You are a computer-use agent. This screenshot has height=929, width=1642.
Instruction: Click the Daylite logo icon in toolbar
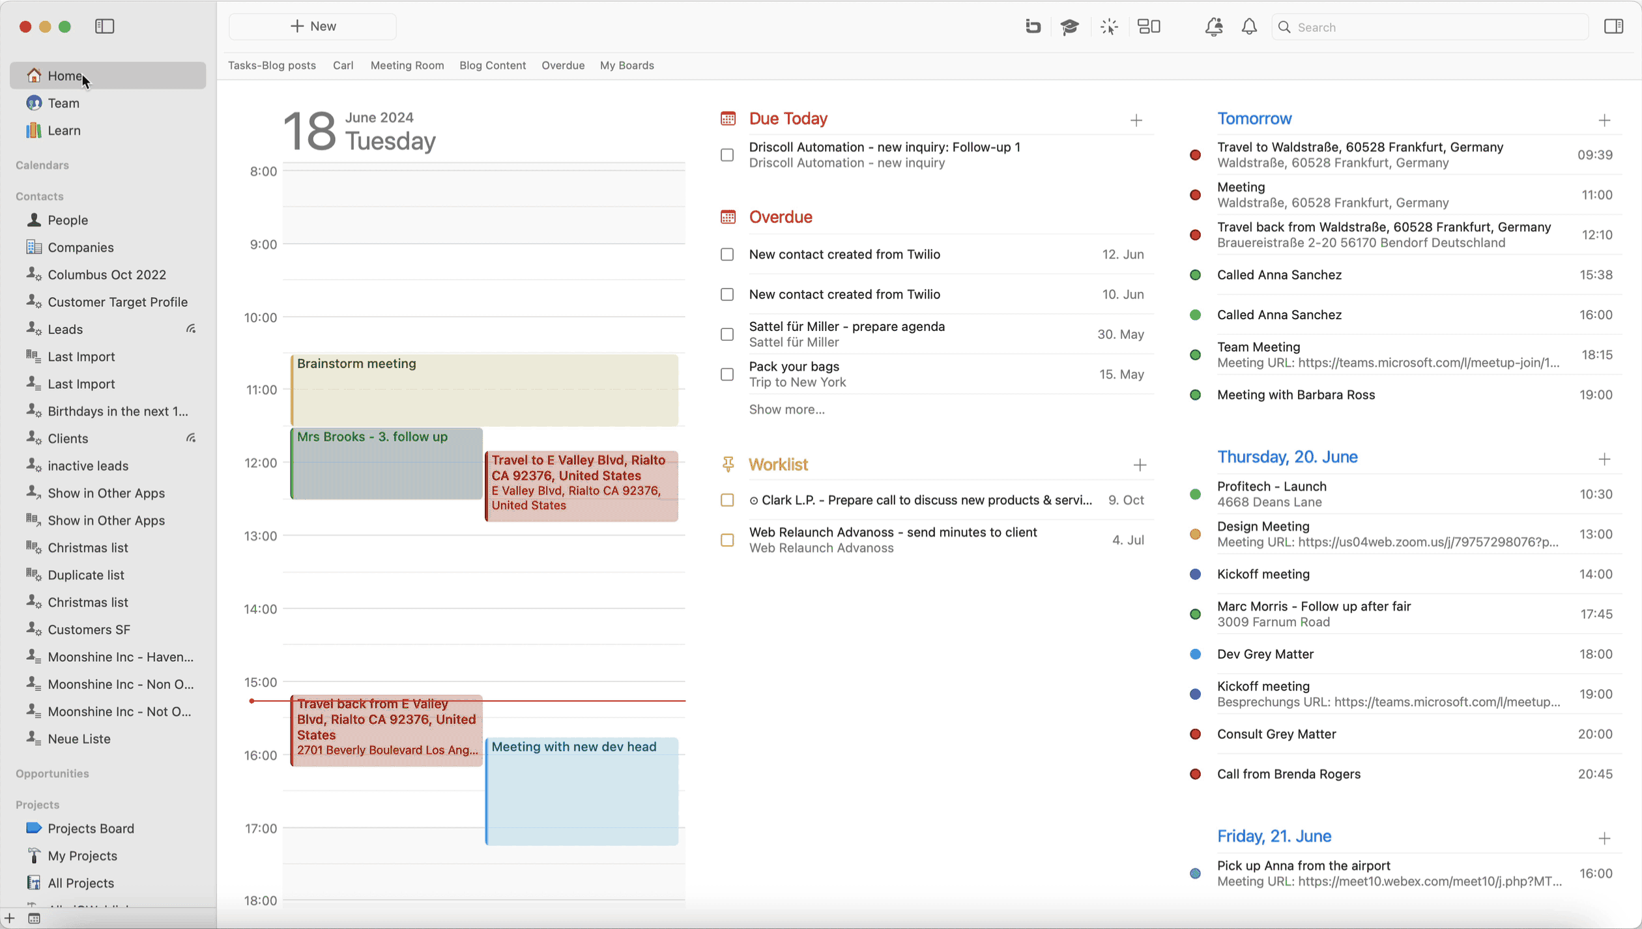coord(1033,27)
